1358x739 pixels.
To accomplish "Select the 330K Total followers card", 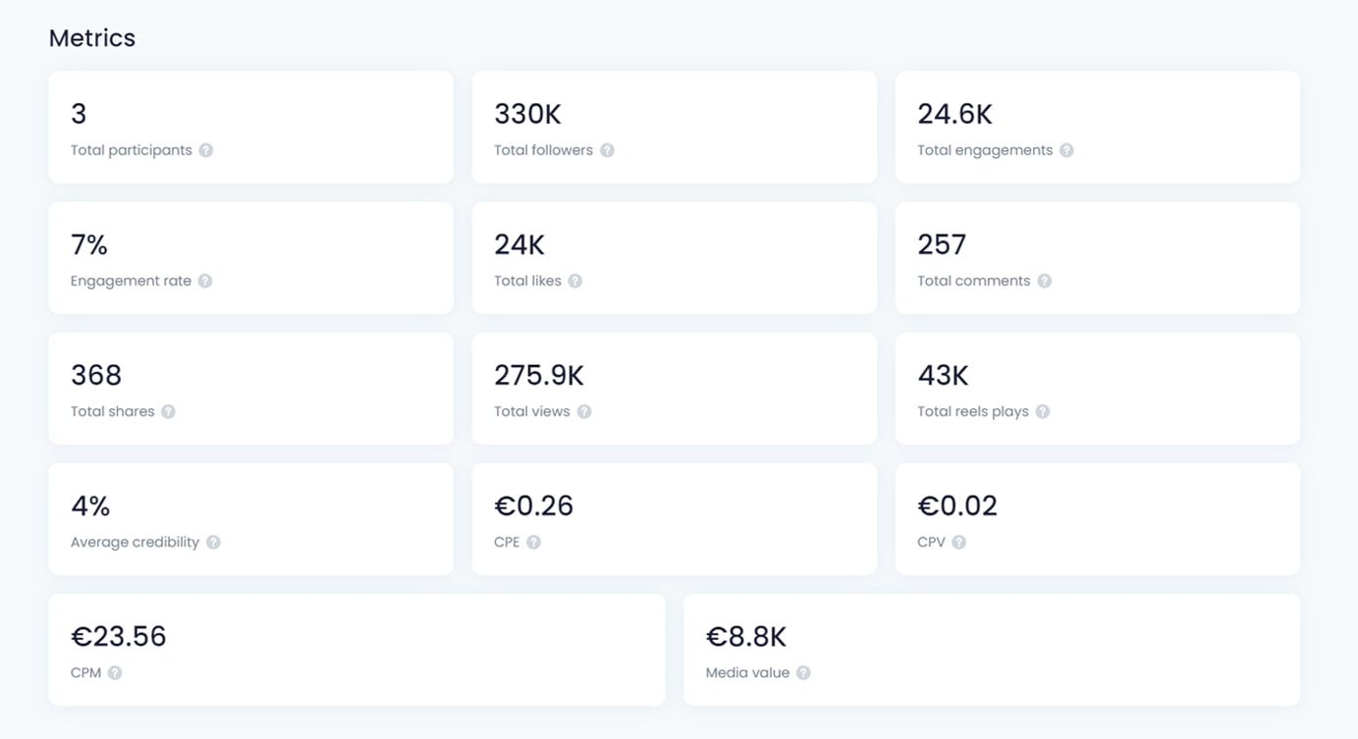I will [675, 127].
